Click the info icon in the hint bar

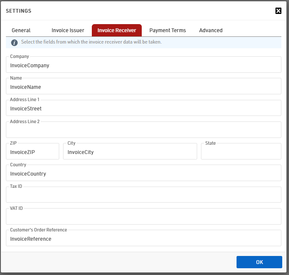(x=14, y=42)
